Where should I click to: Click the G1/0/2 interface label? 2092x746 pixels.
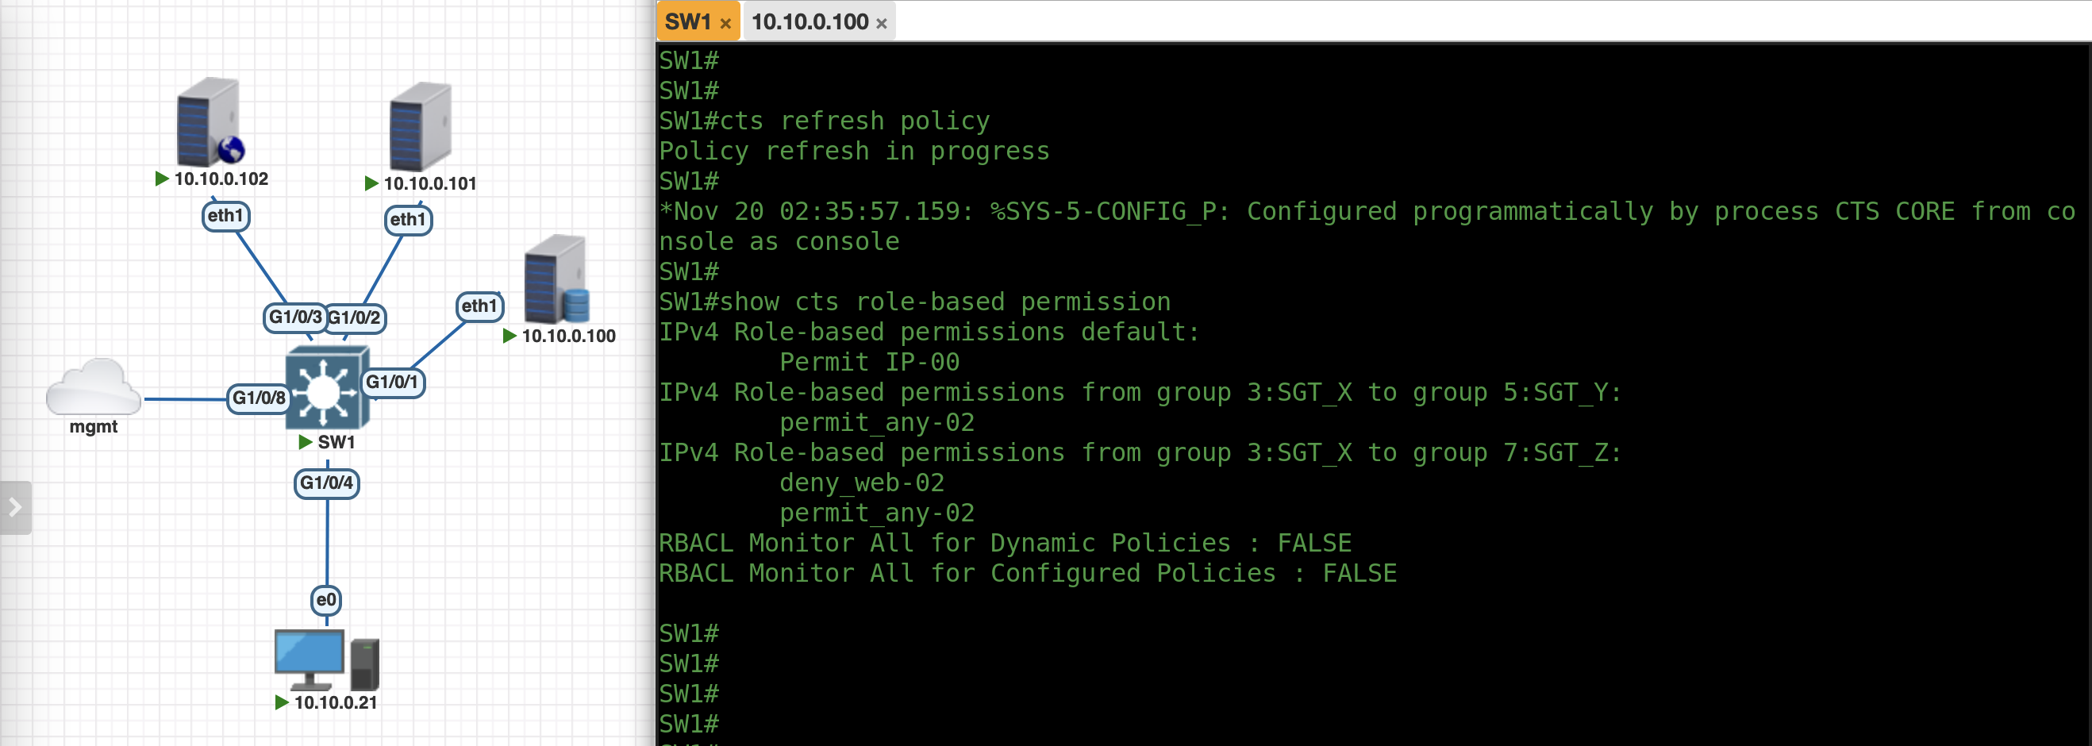[355, 317]
